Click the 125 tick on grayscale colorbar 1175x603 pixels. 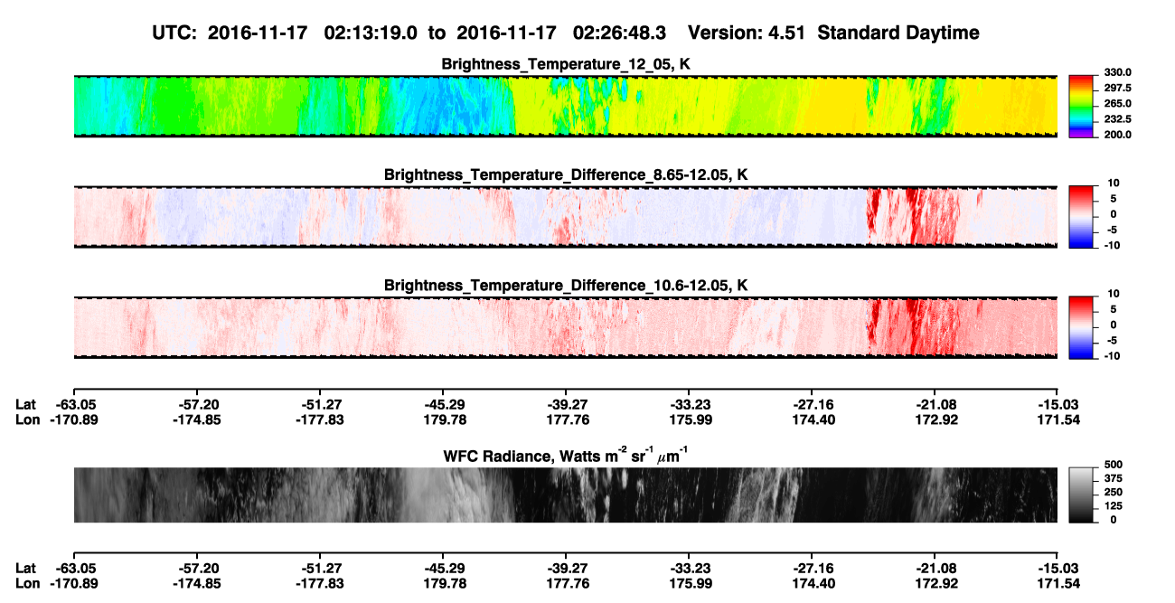click(x=1113, y=505)
